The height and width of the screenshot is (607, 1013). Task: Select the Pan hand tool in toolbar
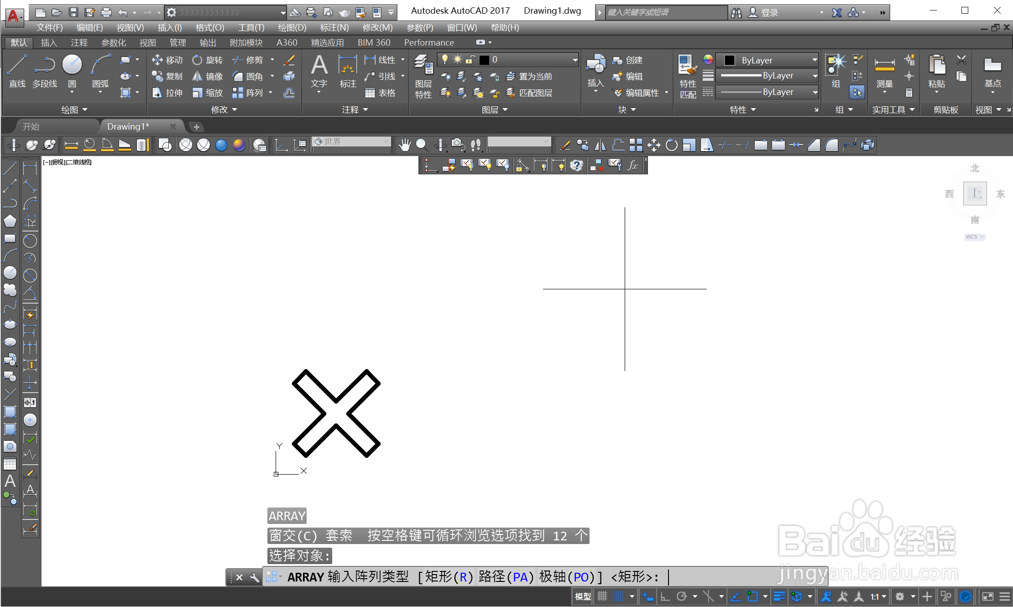pyautogui.click(x=404, y=145)
